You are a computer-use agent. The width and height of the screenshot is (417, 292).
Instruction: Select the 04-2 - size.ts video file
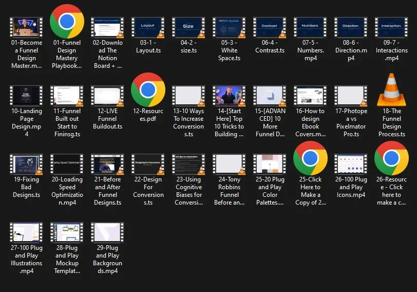pos(188,27)
